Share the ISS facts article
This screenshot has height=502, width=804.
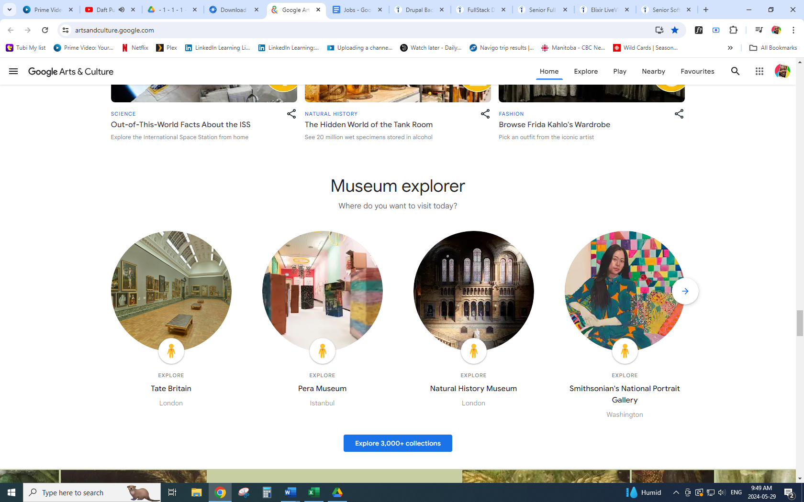(291, 114)
